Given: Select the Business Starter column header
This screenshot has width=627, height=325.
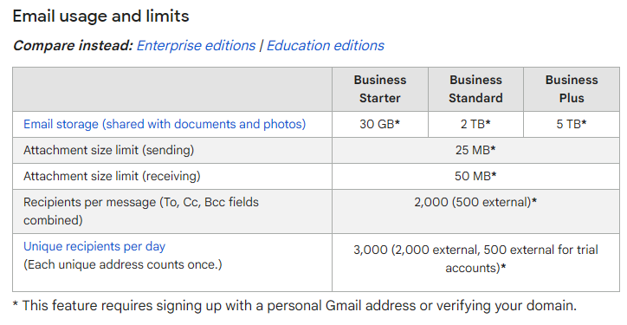Looking at the screenshot, I should pyautogui.click(x=380, y=89).
